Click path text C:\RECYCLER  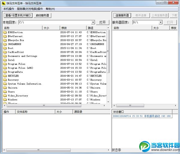[94, 76]
